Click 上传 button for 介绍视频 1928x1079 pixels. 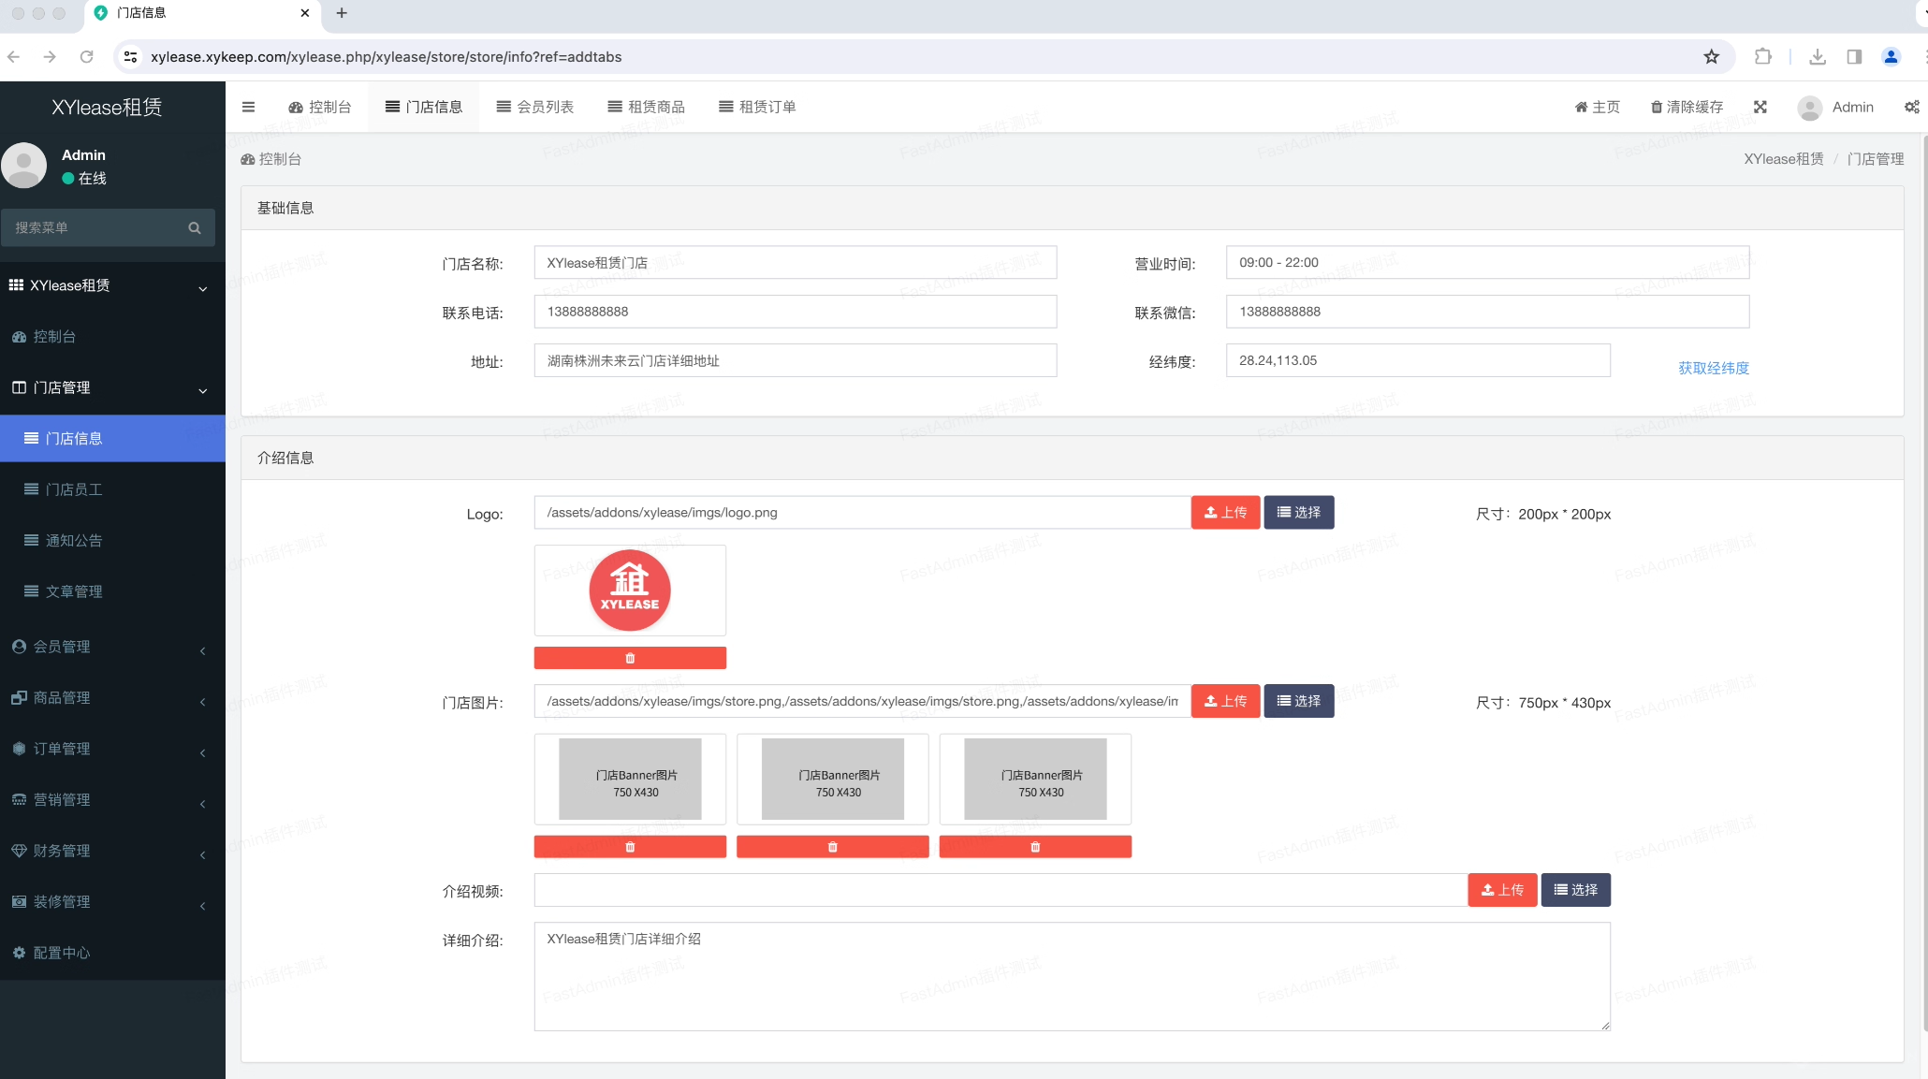click(x=1501, y=890)
